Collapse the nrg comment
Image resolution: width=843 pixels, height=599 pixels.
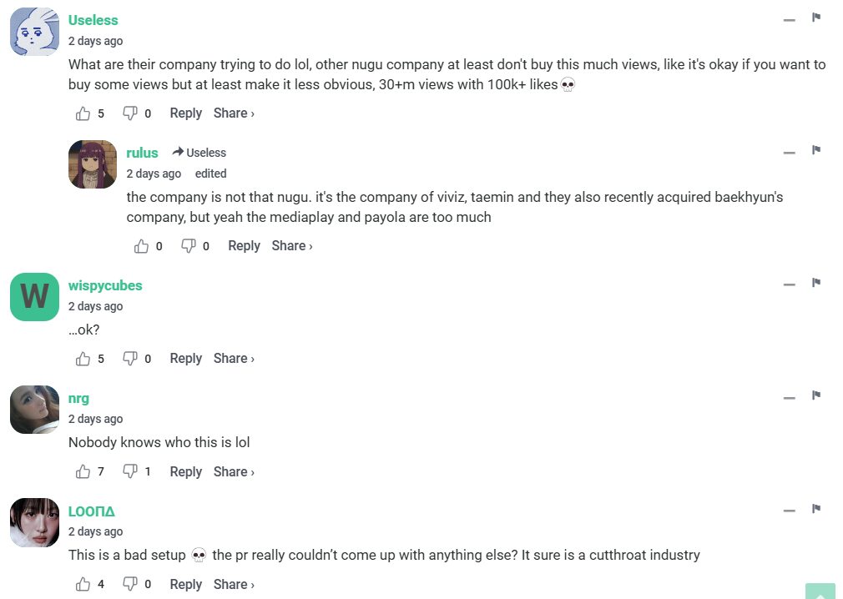point(789,397)
